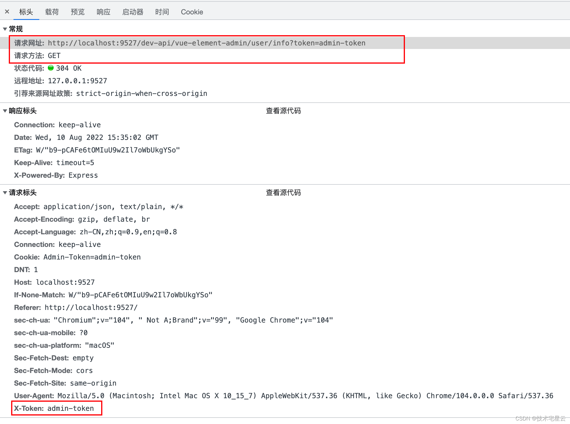
Task: Select the If-None-Match header value
Action: (140, 295)
